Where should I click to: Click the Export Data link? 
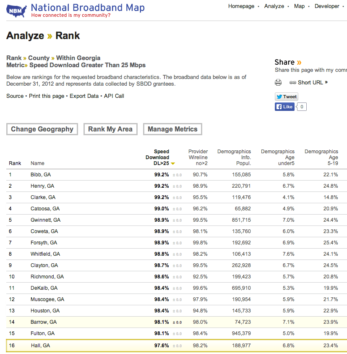[84, 96]
